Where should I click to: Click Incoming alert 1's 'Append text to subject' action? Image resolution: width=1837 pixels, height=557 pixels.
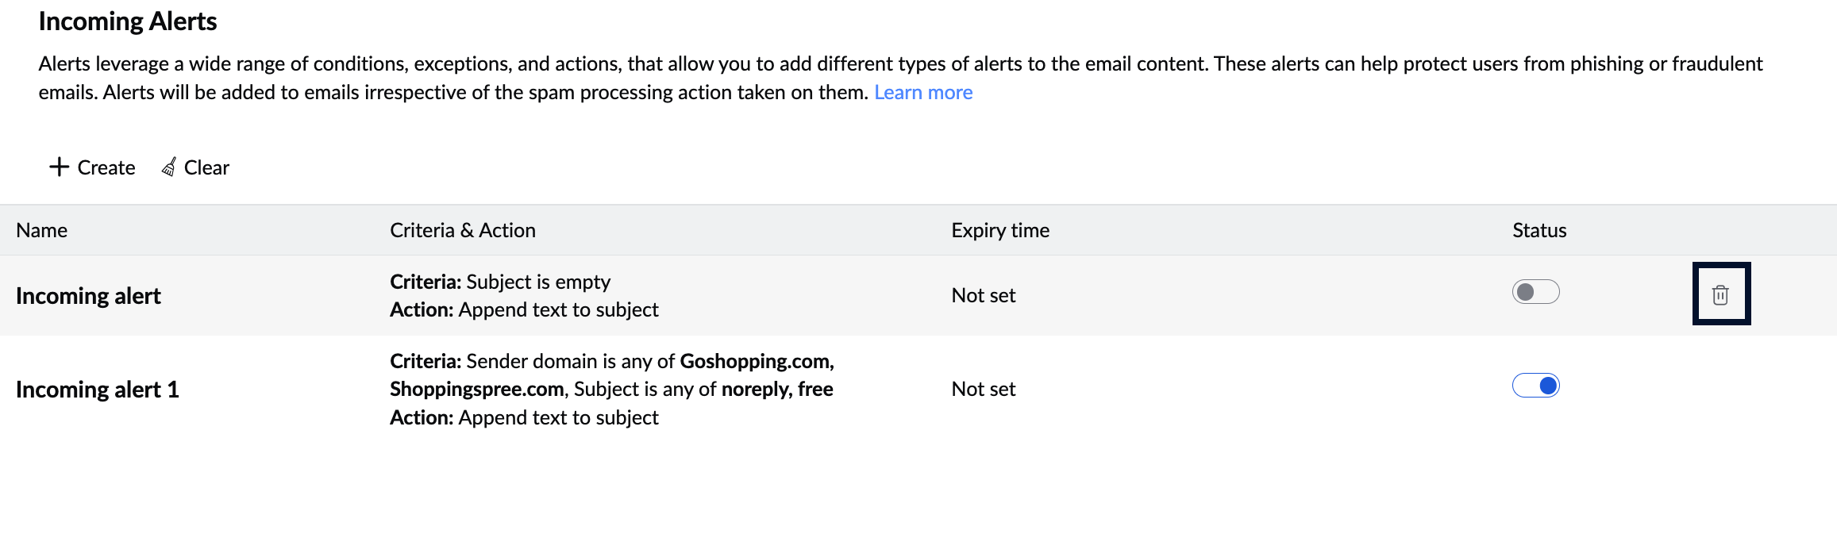tap(558, 417)
